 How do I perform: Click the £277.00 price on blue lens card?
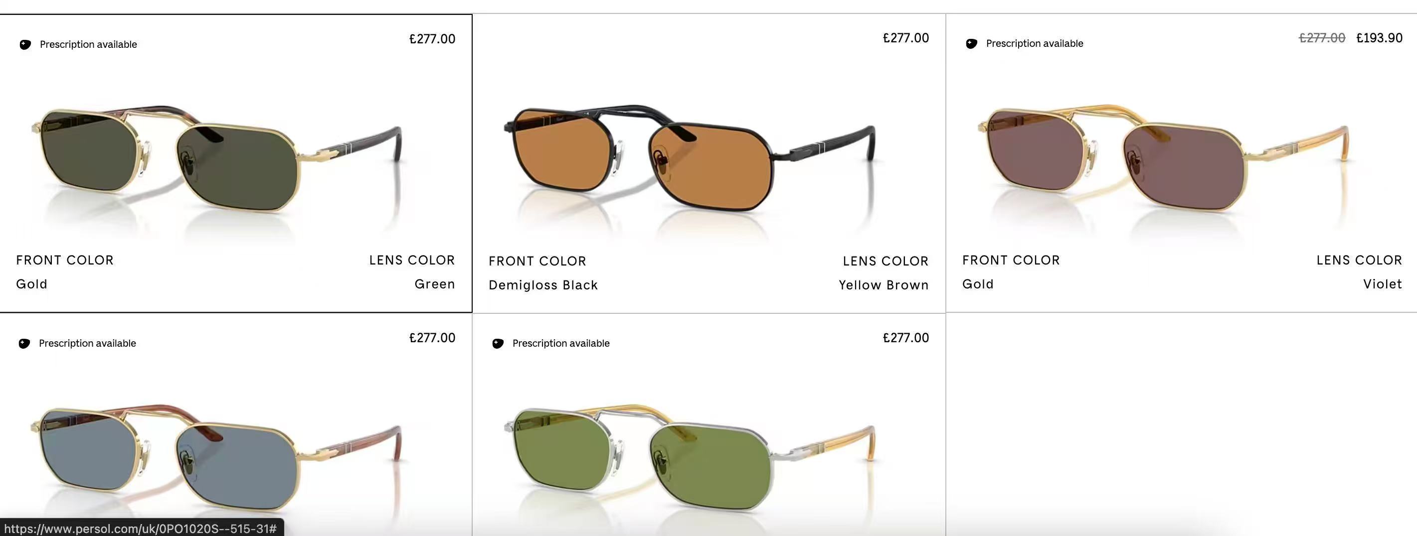coord(432,338)
